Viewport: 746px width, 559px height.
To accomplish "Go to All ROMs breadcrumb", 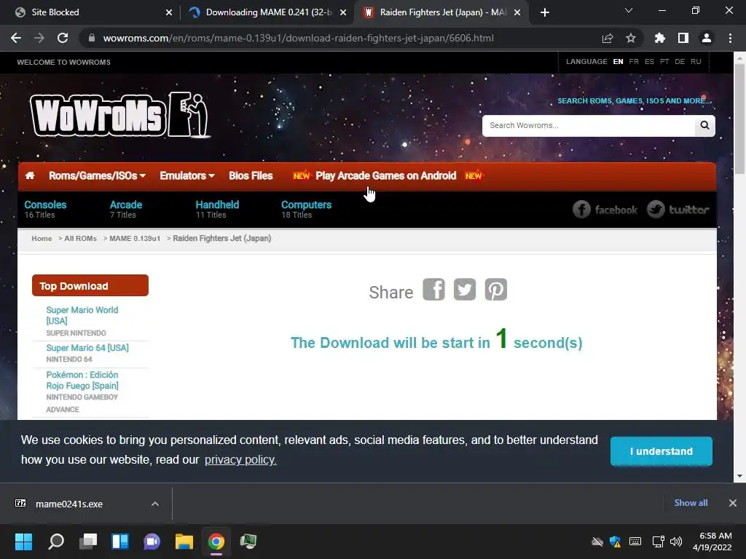I will click(80, 239).
